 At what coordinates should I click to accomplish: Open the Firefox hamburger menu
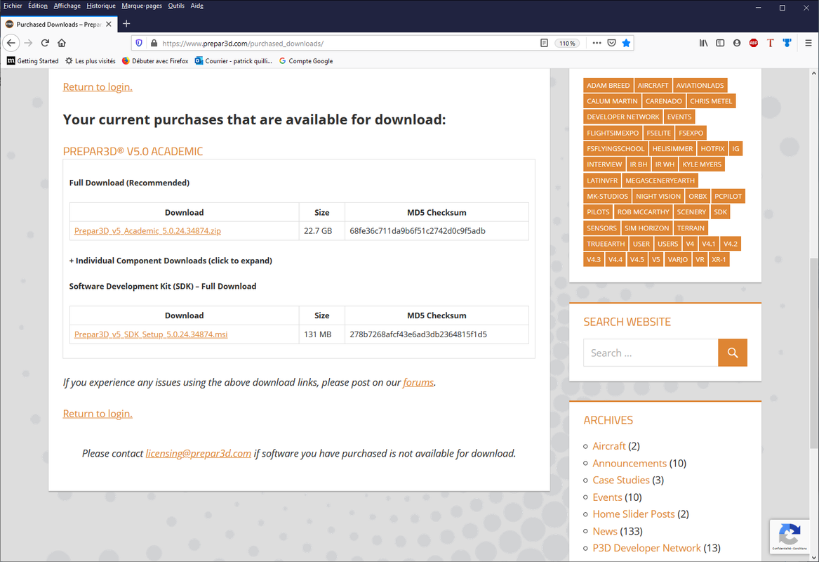point(808,43)
